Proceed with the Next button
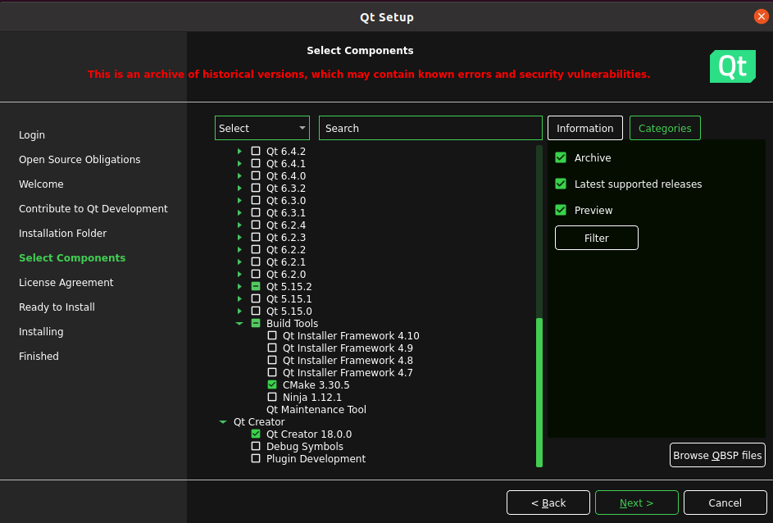The height and width of the screenshot is (523, 773). pos(636,503)
